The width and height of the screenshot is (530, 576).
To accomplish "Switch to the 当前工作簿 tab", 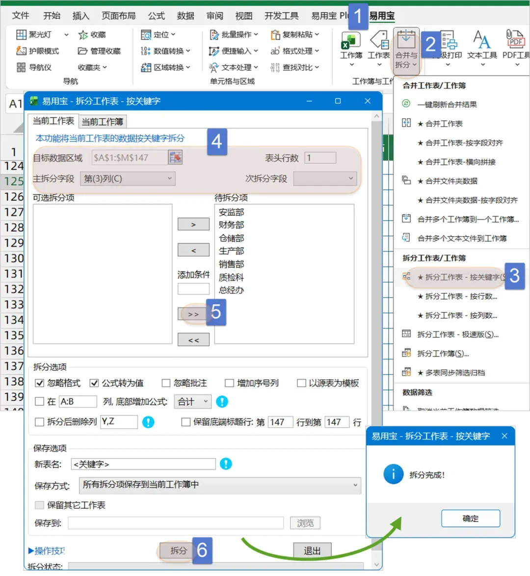I will tap(102, 121).
